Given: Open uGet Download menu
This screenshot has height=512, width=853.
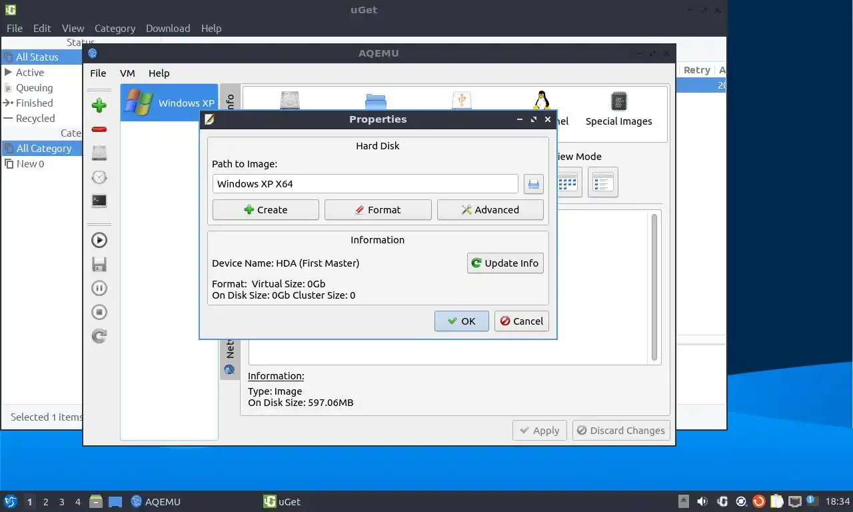Looking at the screenshot, I should point(168,28).
